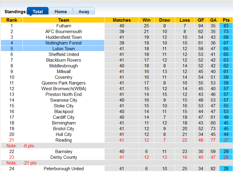233x172 pixels.
Task: Open Derby County team page
Action: click(x=64, y=157)
